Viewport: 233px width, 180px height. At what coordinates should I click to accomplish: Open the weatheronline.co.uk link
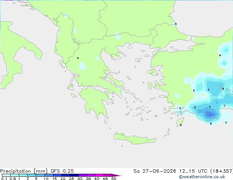[x=202, y=177]
